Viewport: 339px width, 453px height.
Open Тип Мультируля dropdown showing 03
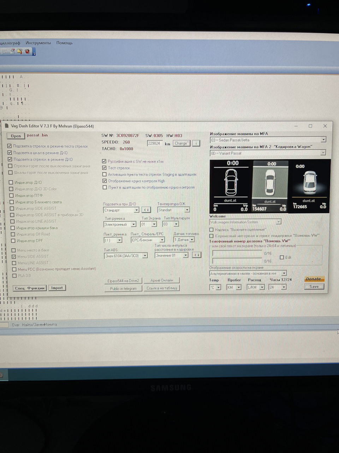click(171, 224)
